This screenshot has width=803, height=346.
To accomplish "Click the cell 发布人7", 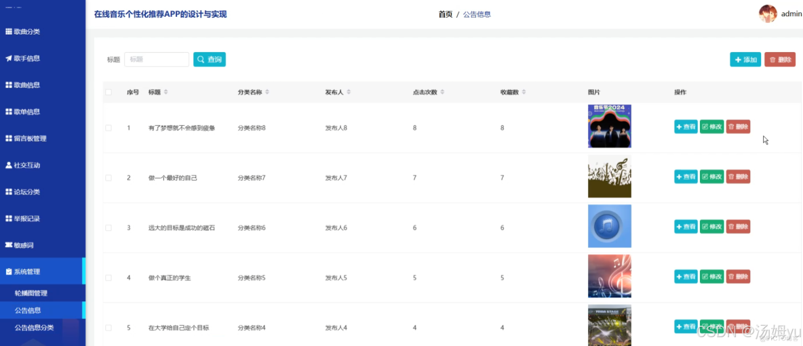I will [336, 178].
